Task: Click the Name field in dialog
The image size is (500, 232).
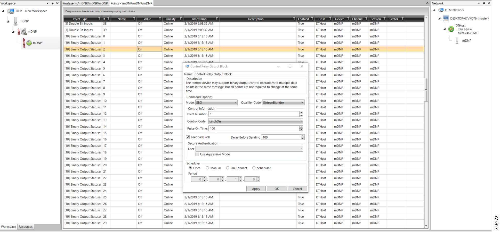Action: (x=251, y=74)
